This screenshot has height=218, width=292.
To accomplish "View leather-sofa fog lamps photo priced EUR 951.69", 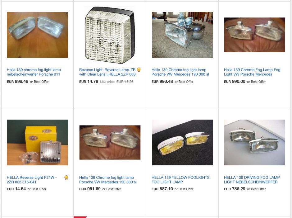I will (x=110, y=142).
